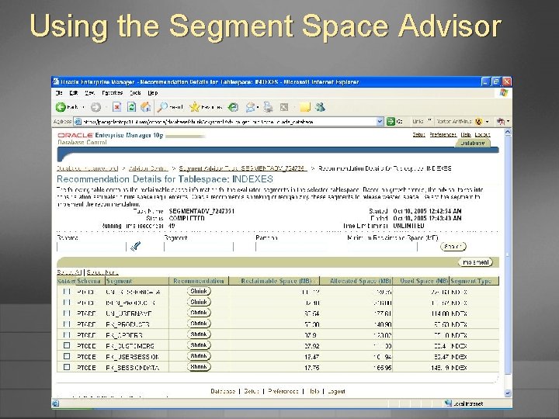Switch to the Database tab
Image resolution: width=559 pixels, height=419 pixels.
pos(472,143)
